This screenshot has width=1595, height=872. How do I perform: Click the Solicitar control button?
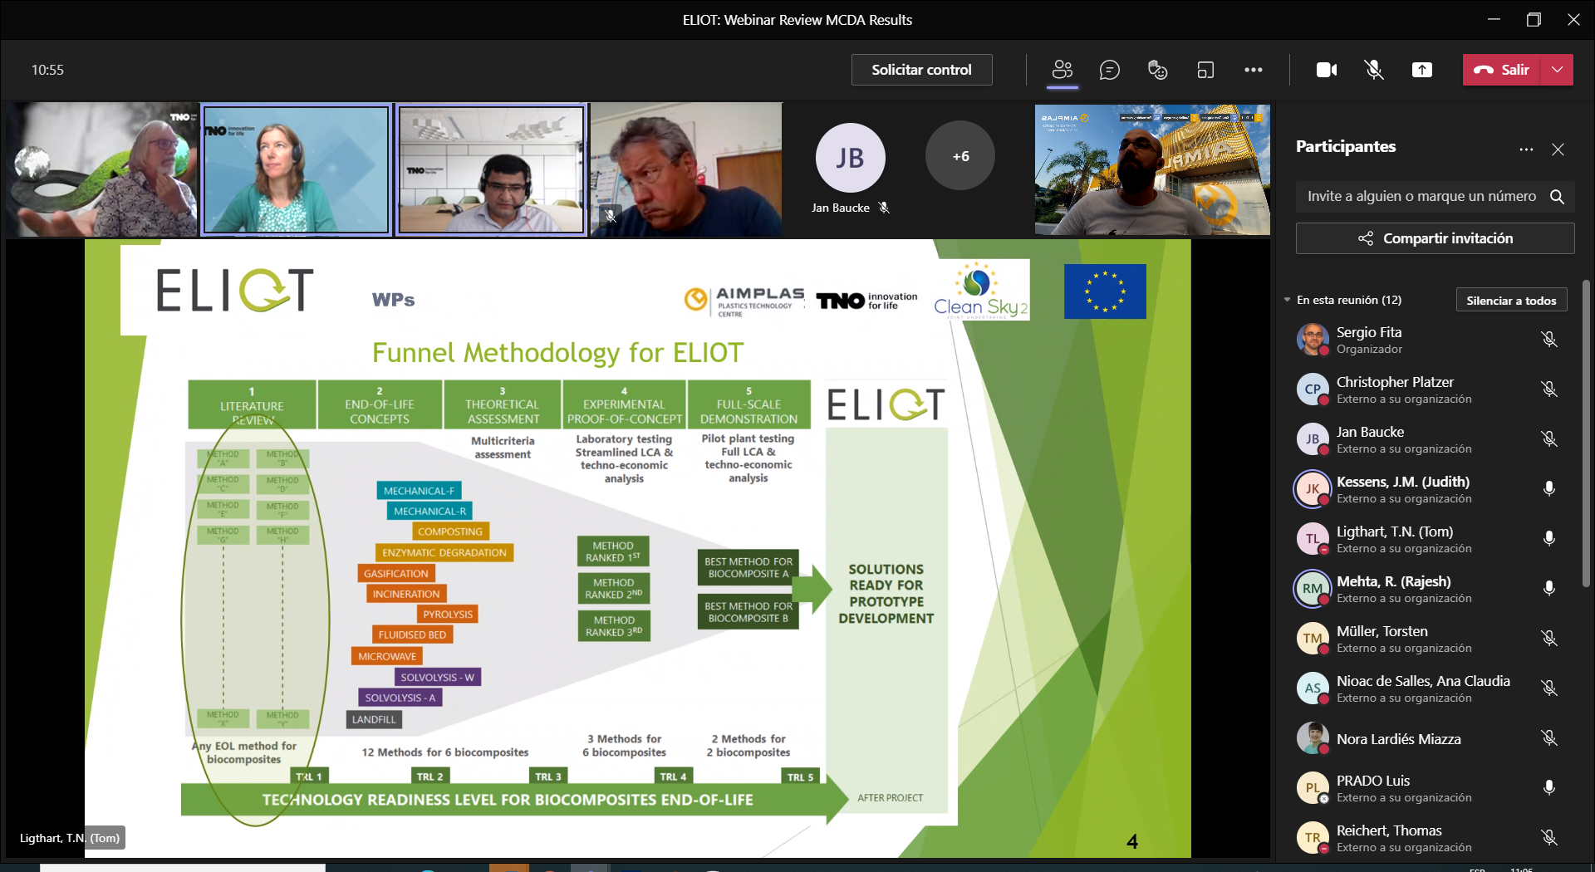[x=921, y=70]
